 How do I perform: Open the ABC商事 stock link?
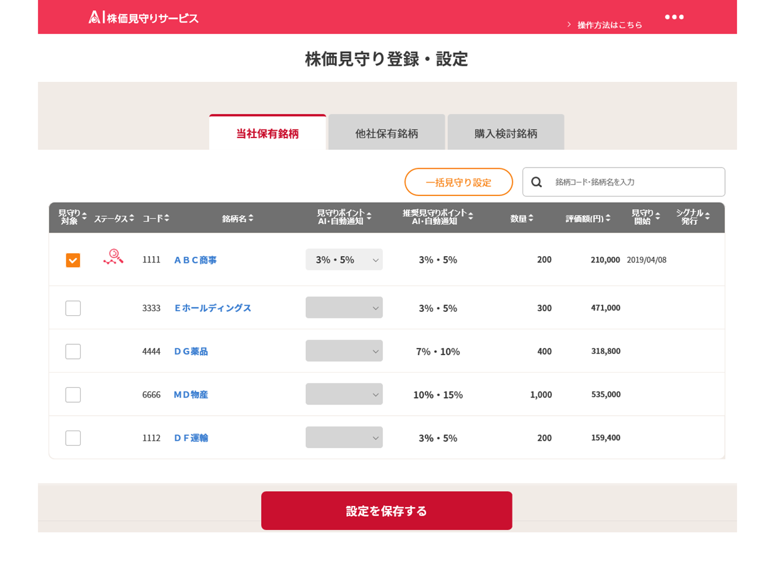(x=195, y=260)
